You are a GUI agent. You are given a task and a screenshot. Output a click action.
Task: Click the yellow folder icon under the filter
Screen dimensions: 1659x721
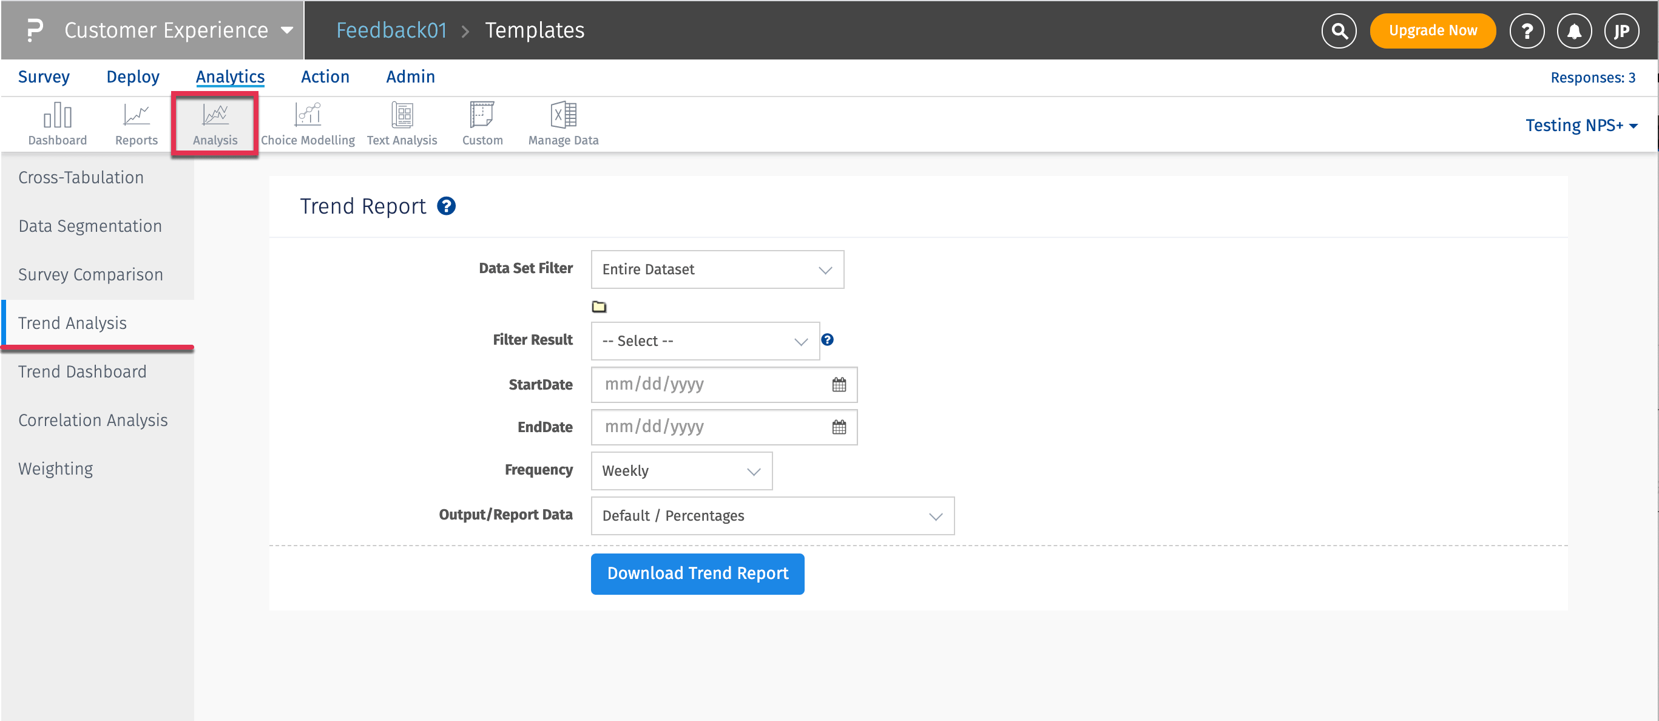coord(599,306)
